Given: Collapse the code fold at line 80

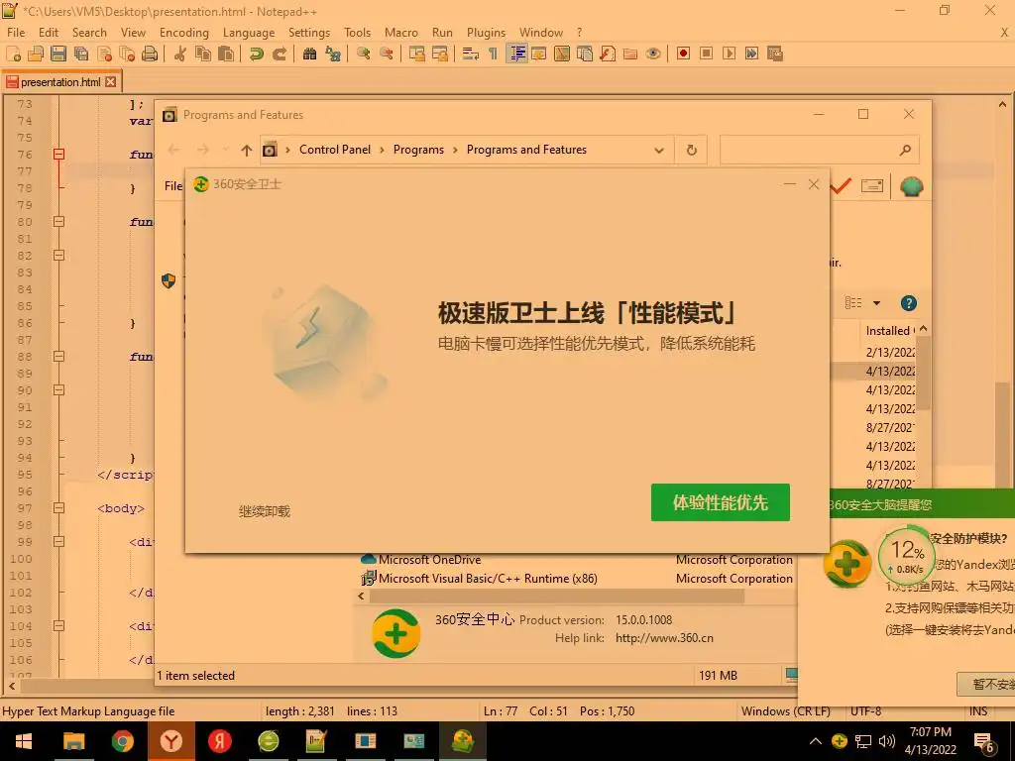Looking at the screenshot, I should coord(58,221).
